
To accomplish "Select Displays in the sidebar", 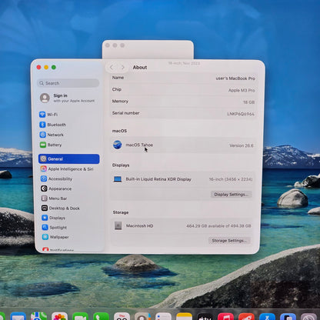I will tap(53, 218).
